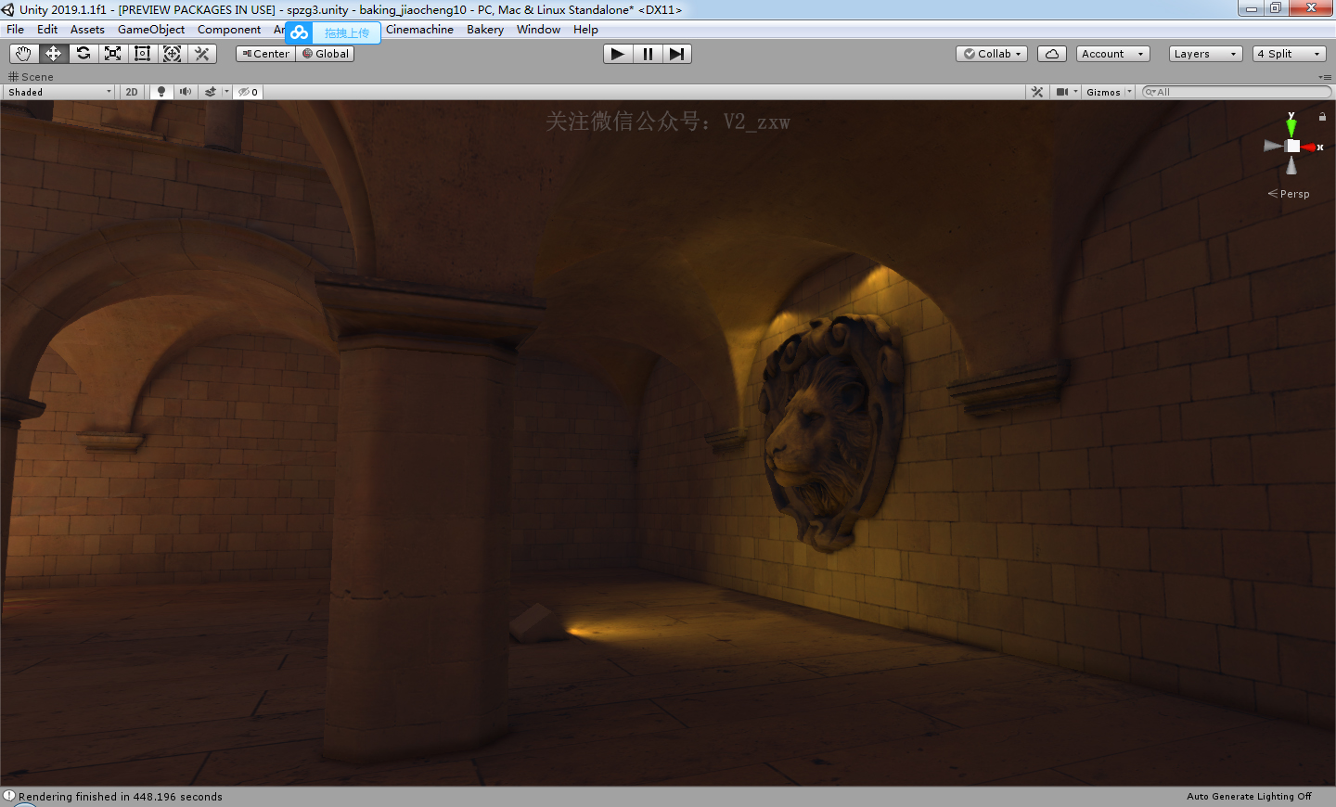Select the Scale tool
This screenshot has width=1336, height=807.
click(112, 54)
